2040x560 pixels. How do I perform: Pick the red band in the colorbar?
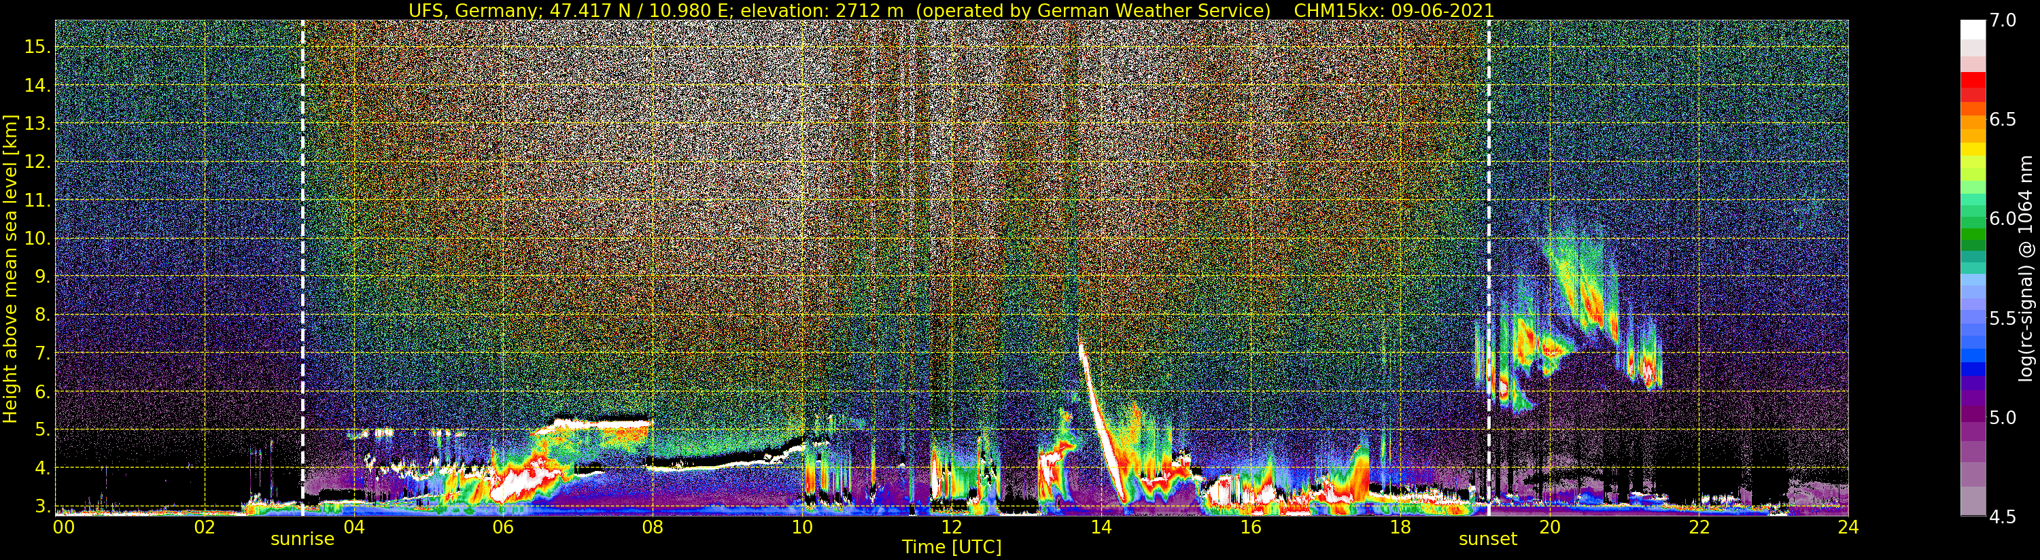pos(1973,80)
